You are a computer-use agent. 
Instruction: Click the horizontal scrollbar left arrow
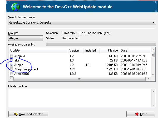(11, 79)
